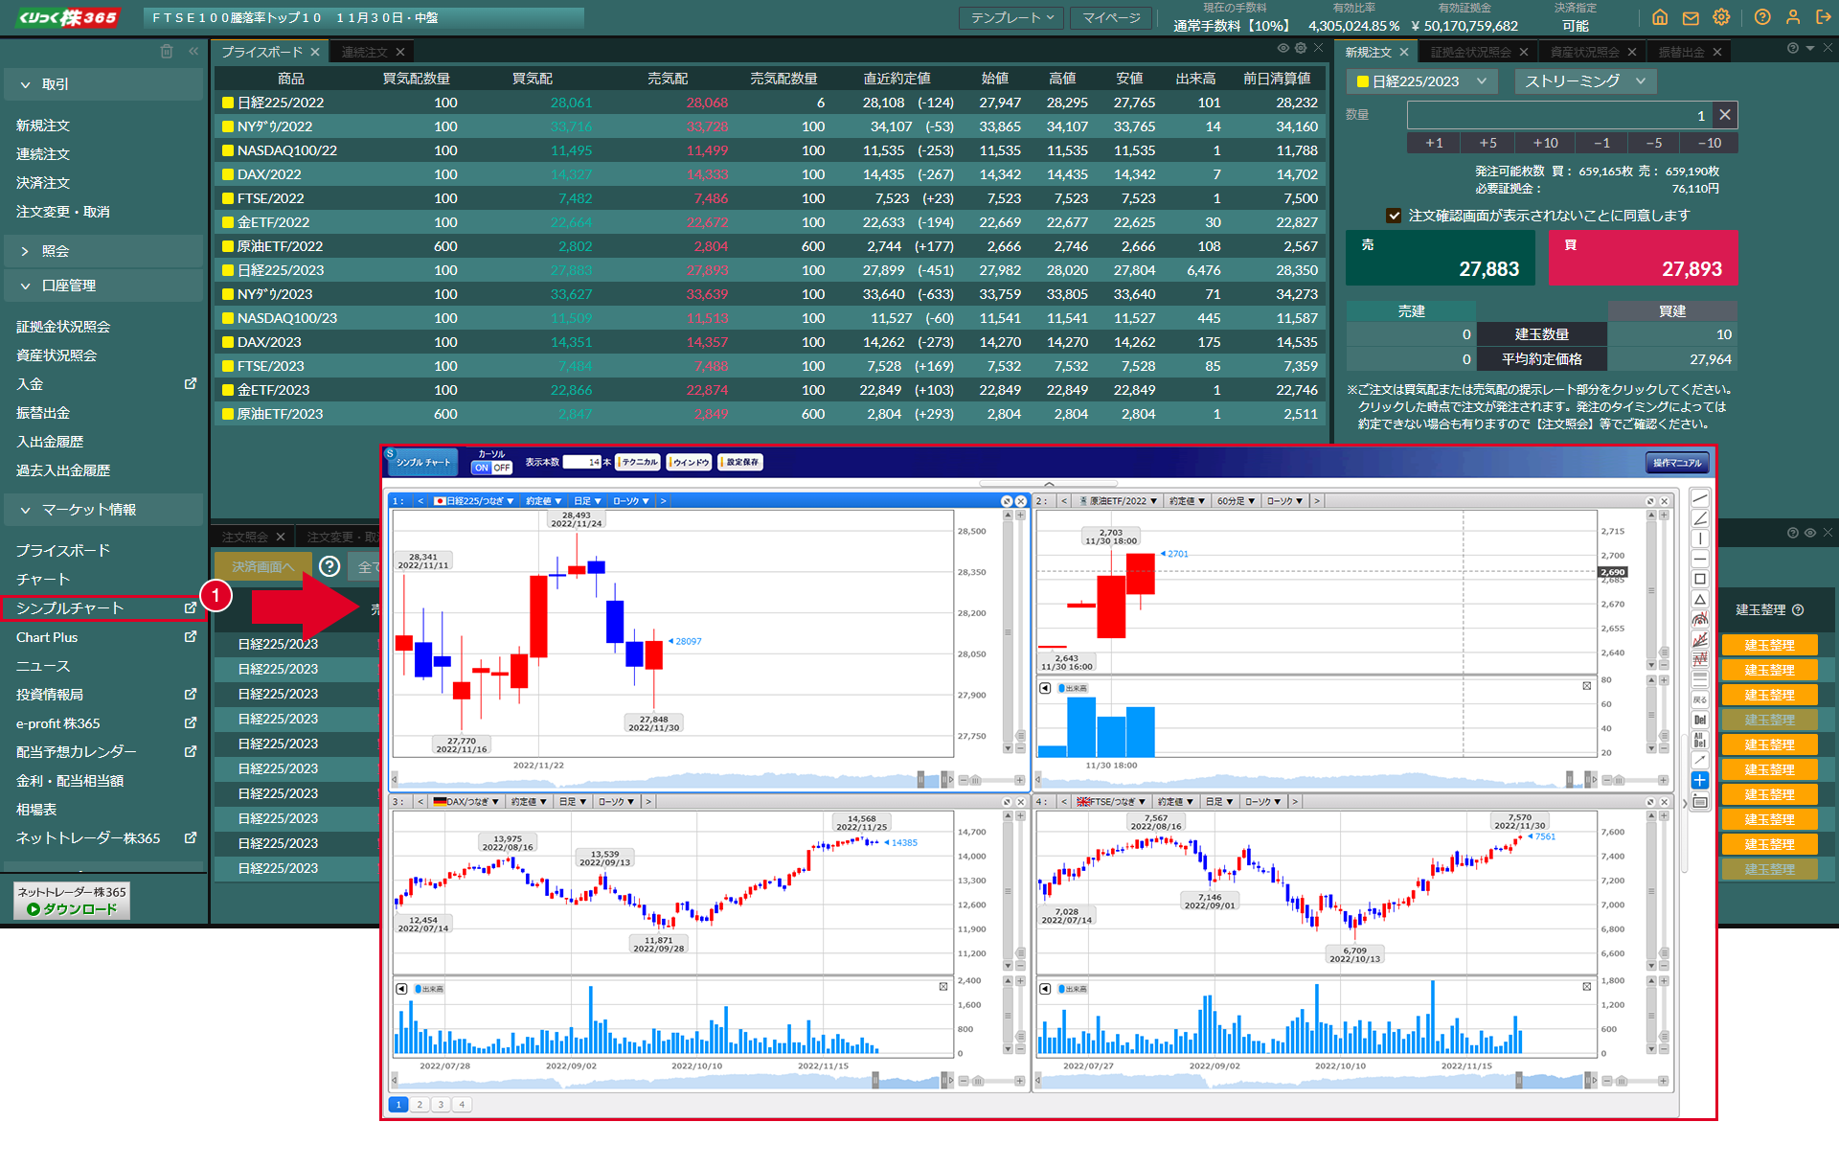Click the 表示本数 input field
The width and height of the screenshot is (1839, 1168).
pyautogui.click(x=581, y=462)
